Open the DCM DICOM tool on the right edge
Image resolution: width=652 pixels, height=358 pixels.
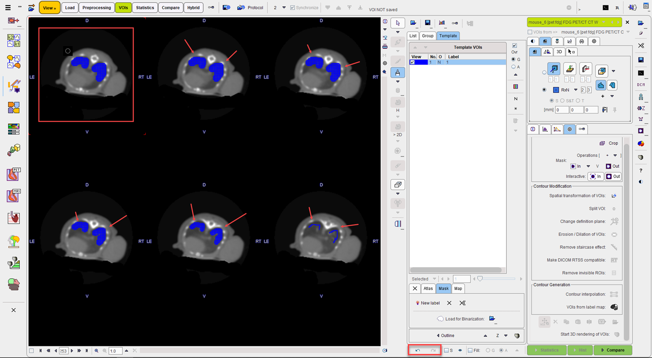tap(641, 84)
